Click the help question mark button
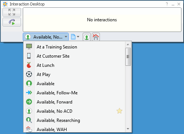The height and width of the screenshot is (134, 184). (167, 4)
